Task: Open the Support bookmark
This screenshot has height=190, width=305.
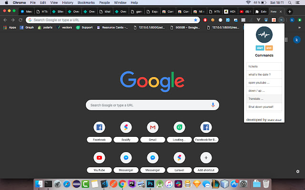Action: [x=84, y=28]
